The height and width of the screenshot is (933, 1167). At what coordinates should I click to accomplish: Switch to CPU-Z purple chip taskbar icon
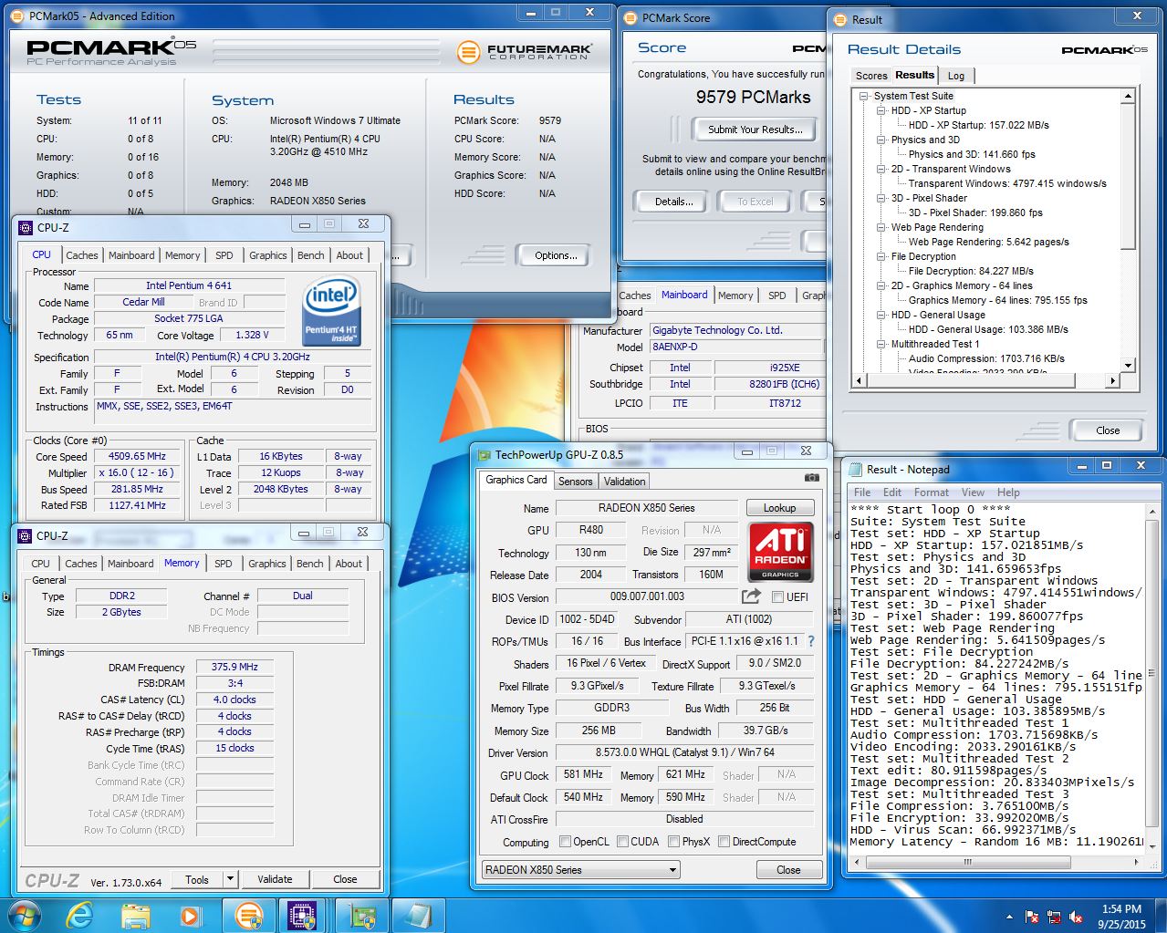click(302, 916)
